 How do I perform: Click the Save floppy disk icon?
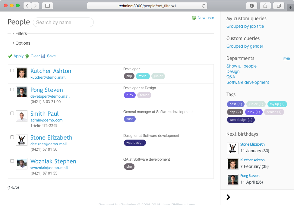(43, 56)
